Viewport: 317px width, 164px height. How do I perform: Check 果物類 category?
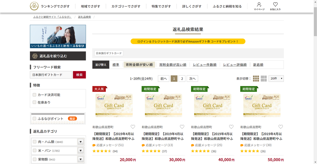pos(35,159)
